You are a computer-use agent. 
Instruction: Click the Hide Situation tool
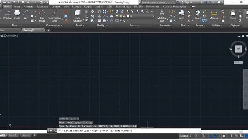coord(77,16)
